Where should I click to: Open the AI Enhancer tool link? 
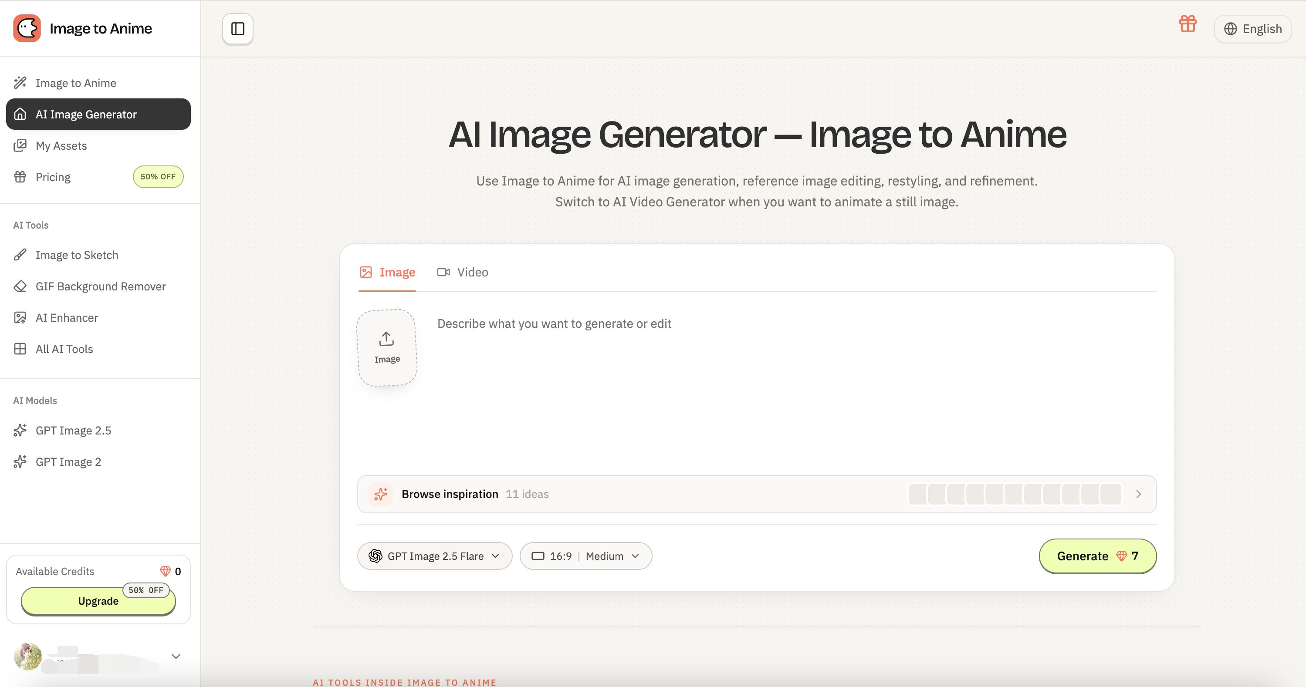coord(98,318)
